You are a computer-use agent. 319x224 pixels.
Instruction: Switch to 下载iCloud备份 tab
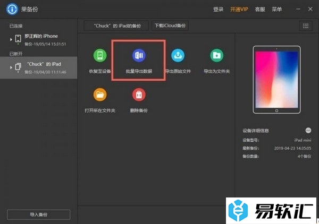click(x=170, y=26)
